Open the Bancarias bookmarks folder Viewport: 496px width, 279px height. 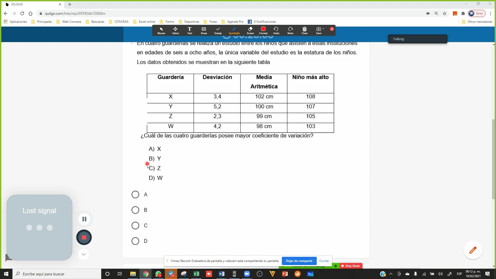95,22
